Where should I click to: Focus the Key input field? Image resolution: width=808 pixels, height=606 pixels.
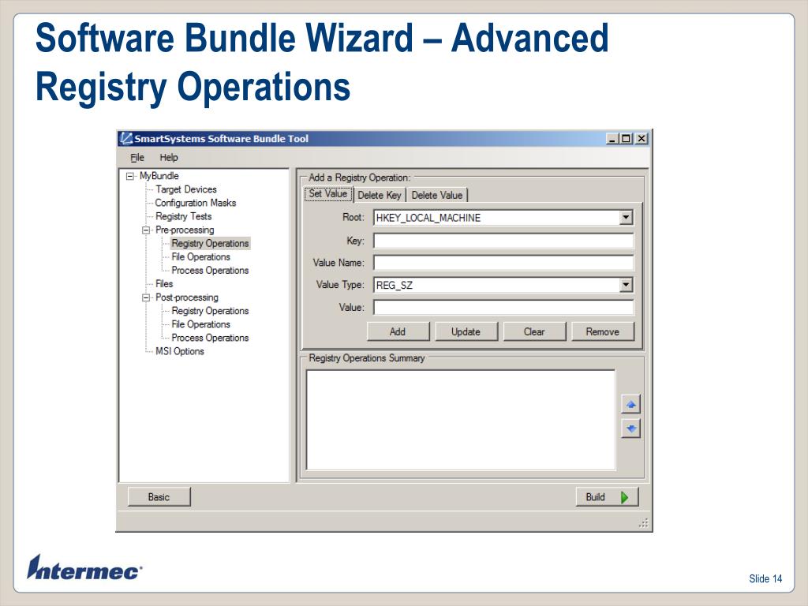pyautogui.click(x=503, y=241)
